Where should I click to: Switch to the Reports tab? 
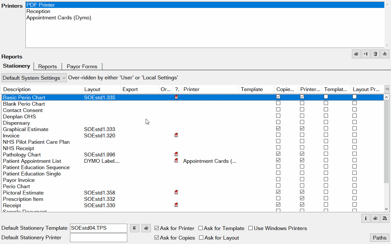[47, 66]
